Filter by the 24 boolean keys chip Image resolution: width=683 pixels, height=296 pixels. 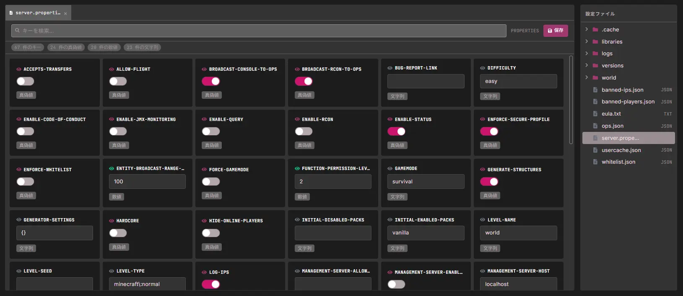pos(66,47)
